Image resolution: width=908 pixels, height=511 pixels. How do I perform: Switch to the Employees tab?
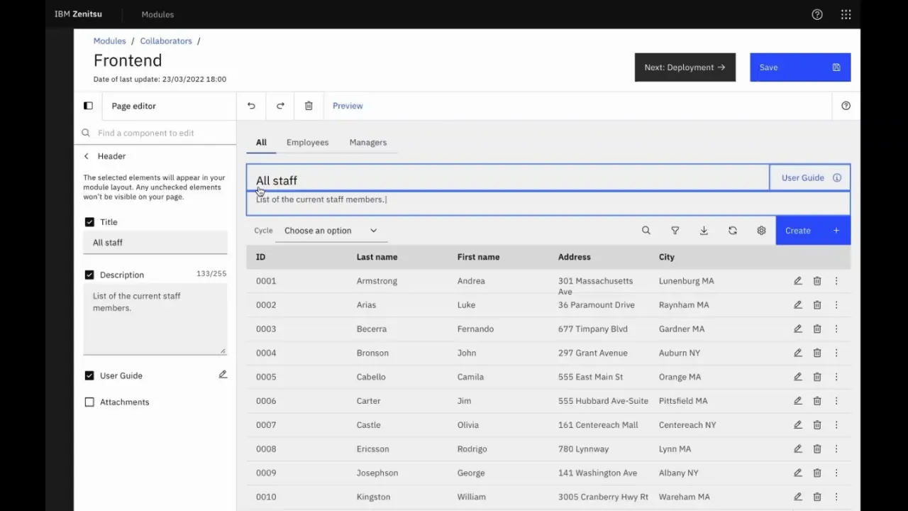pyautogui.click(x=307, y=143)
